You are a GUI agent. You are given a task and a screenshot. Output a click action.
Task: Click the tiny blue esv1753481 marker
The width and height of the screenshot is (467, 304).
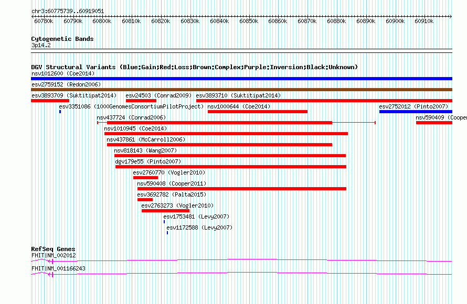pyautogui.click(x=164, y=222)
